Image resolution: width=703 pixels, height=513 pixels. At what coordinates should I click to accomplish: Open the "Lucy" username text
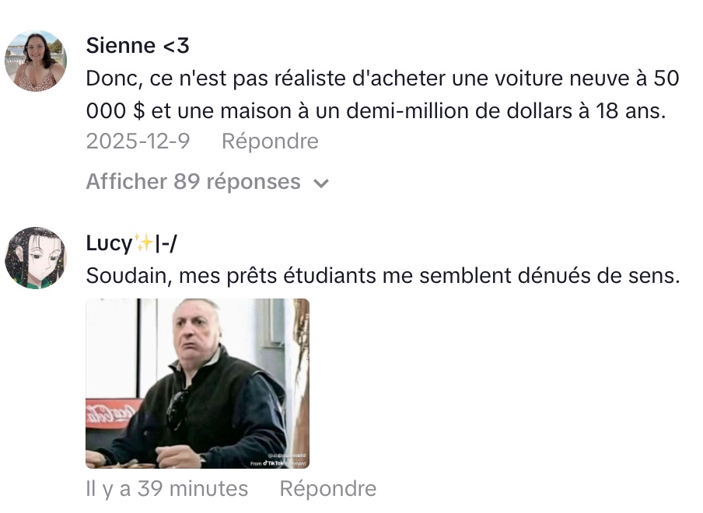(x=110, y=243)
